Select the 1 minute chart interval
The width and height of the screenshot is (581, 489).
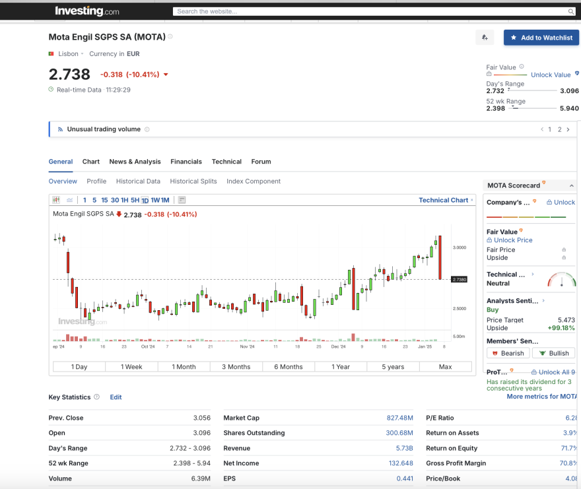[85, 200]
